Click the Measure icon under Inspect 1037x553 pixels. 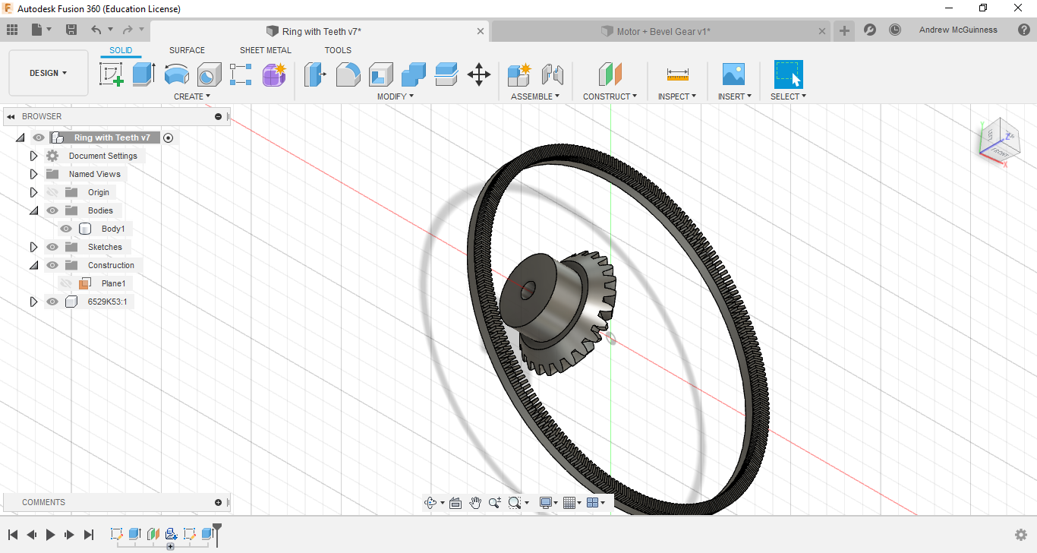tap(676, 74)
